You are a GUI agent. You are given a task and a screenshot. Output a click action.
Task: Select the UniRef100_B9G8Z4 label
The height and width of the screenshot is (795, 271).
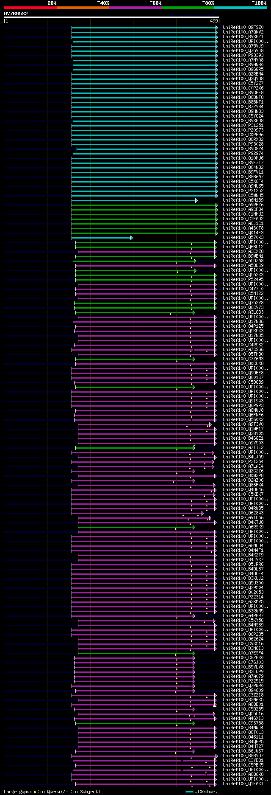pos(243,149)
